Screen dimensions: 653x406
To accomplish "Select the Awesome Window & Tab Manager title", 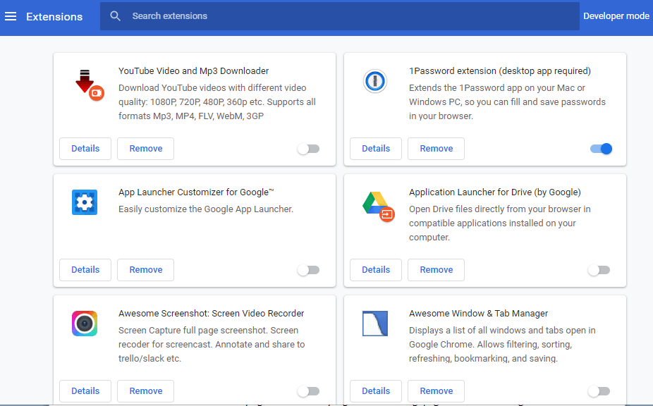I will pos(479,313).
